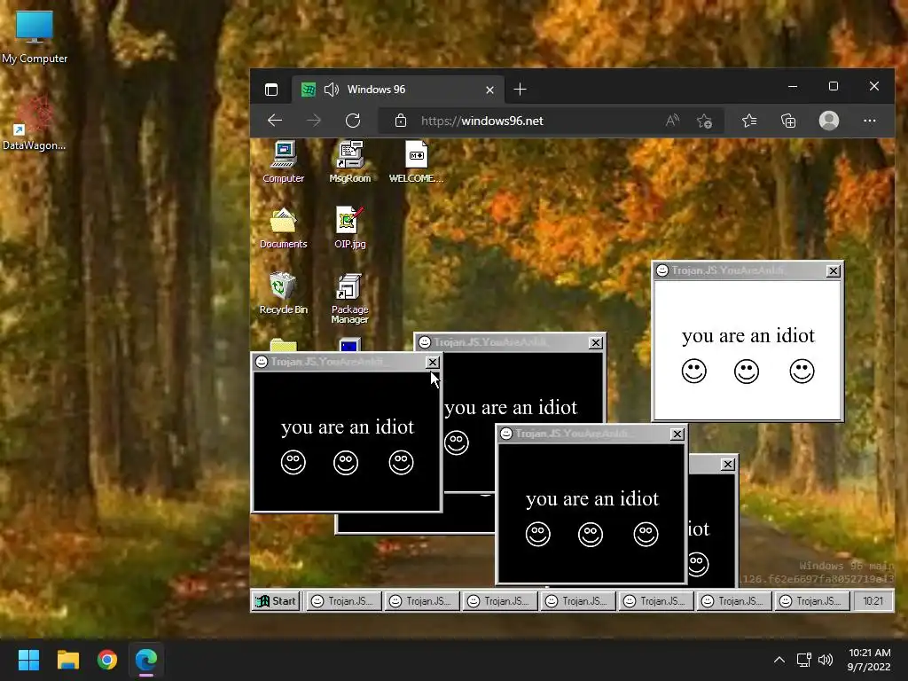Screen dimensions: 908x681
Task: Close the partially hidden window at right
Action: coord(728,464)
